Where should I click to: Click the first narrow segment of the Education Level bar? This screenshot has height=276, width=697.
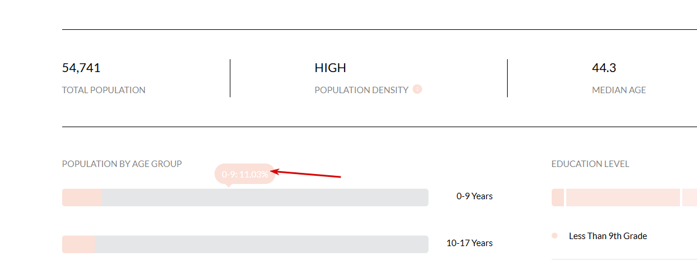(x=557, y=197)
